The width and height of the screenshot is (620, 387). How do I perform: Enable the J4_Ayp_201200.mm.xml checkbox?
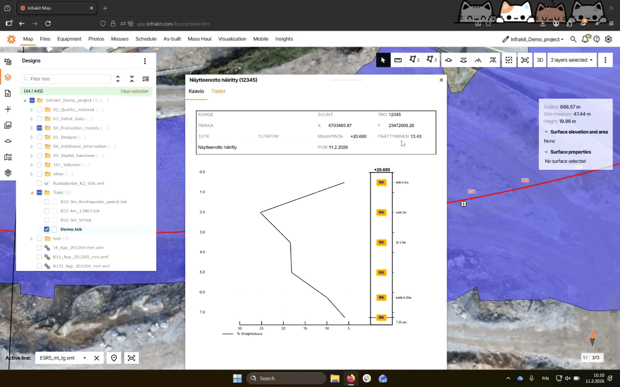[39, 248]
